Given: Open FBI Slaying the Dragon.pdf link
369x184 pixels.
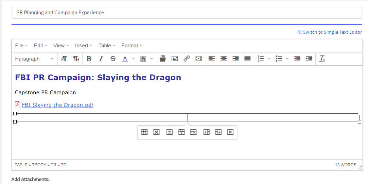Looking at the screenshot, I should click(x=57, y=105).
